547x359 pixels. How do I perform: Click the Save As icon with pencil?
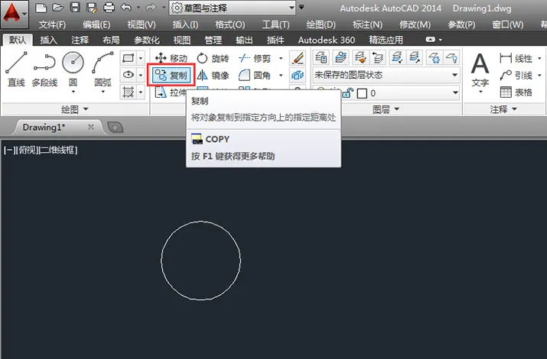[x=92, y=8]
